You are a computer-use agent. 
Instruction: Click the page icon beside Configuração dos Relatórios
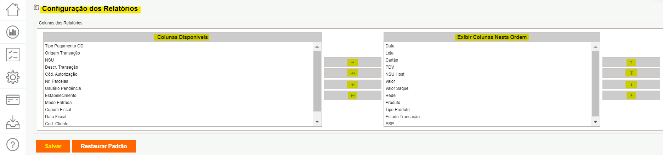36,7
